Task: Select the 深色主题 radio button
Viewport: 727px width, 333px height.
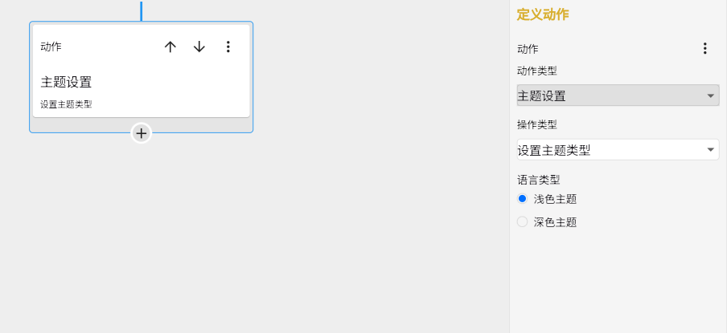Action: 523,222
